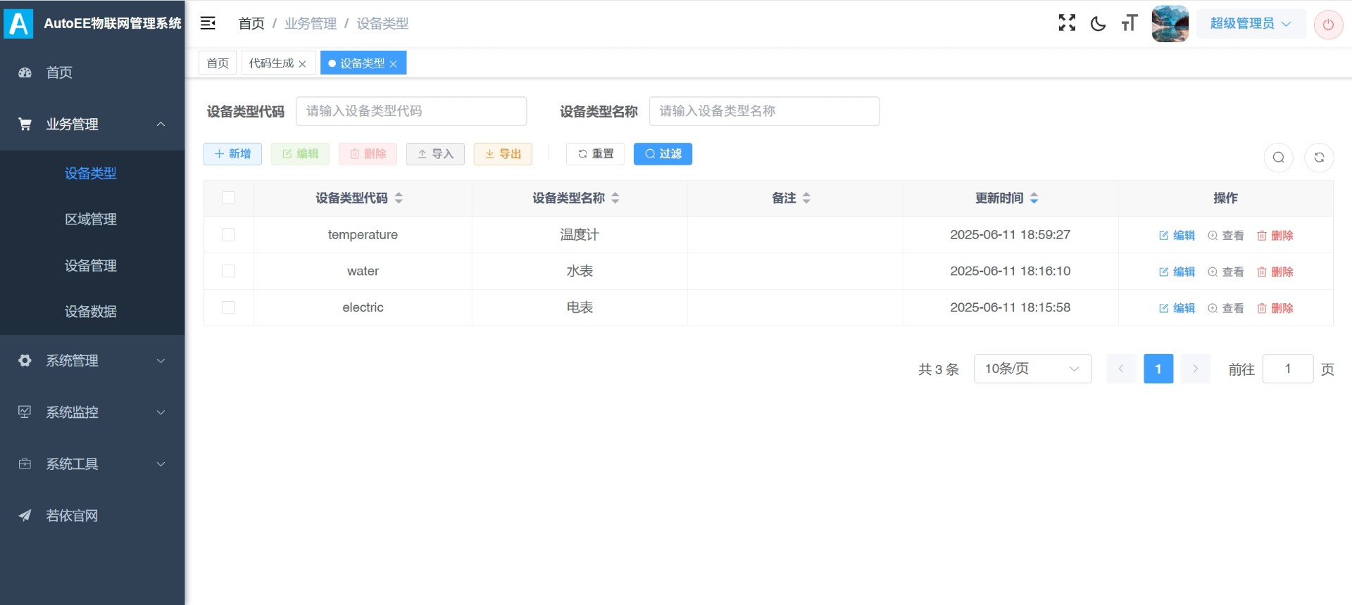Focus the 设备类型代码 input field

pyautogui.click(x=411, y=111)
